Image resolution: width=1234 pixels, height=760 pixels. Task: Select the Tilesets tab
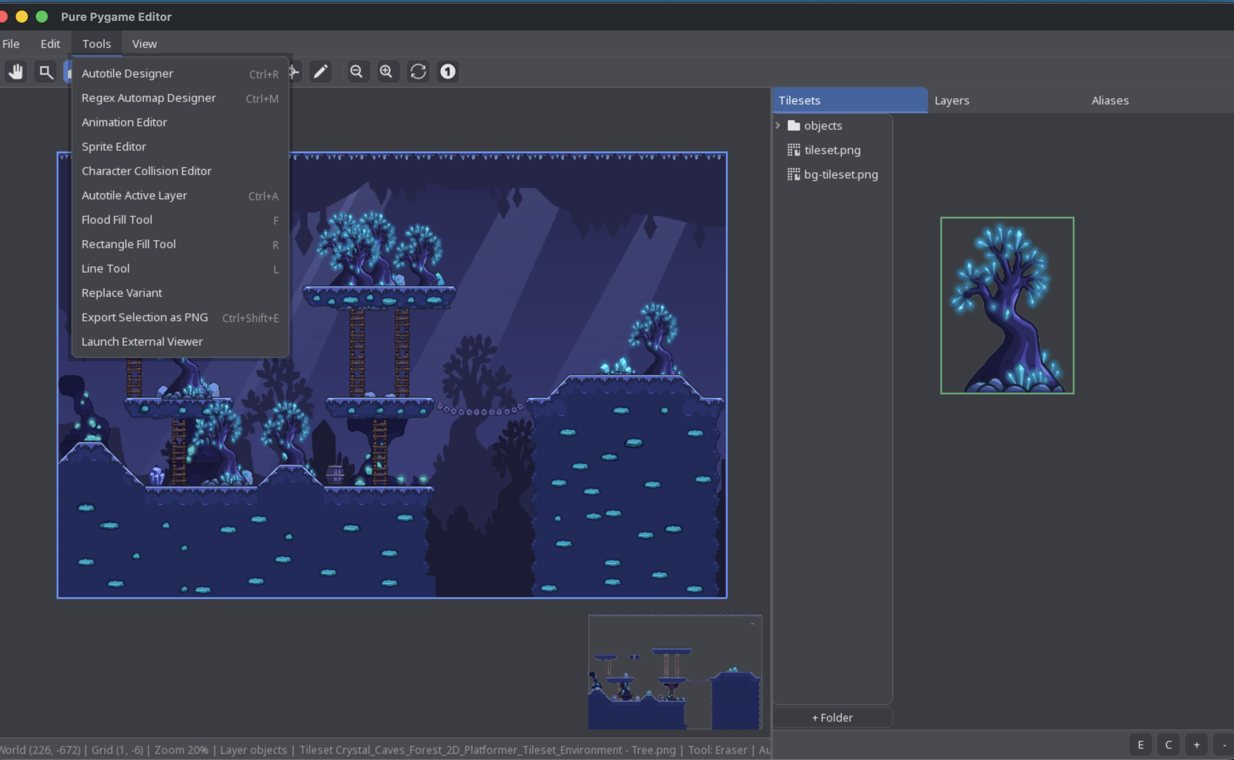click(x=850, y=101)
